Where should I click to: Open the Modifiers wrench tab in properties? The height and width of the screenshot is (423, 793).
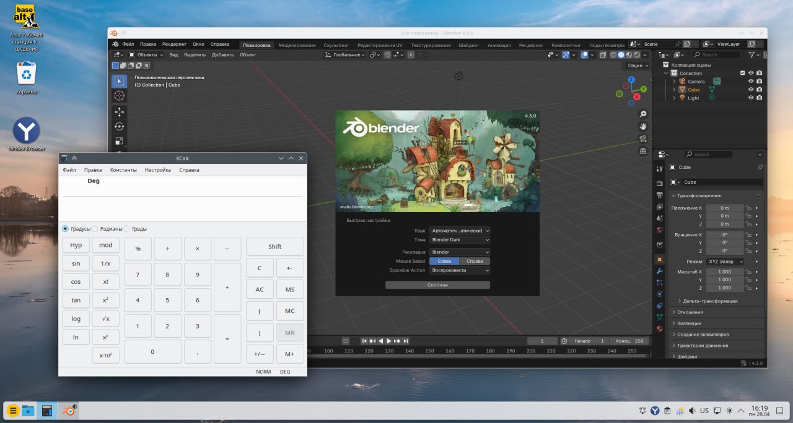659,271
